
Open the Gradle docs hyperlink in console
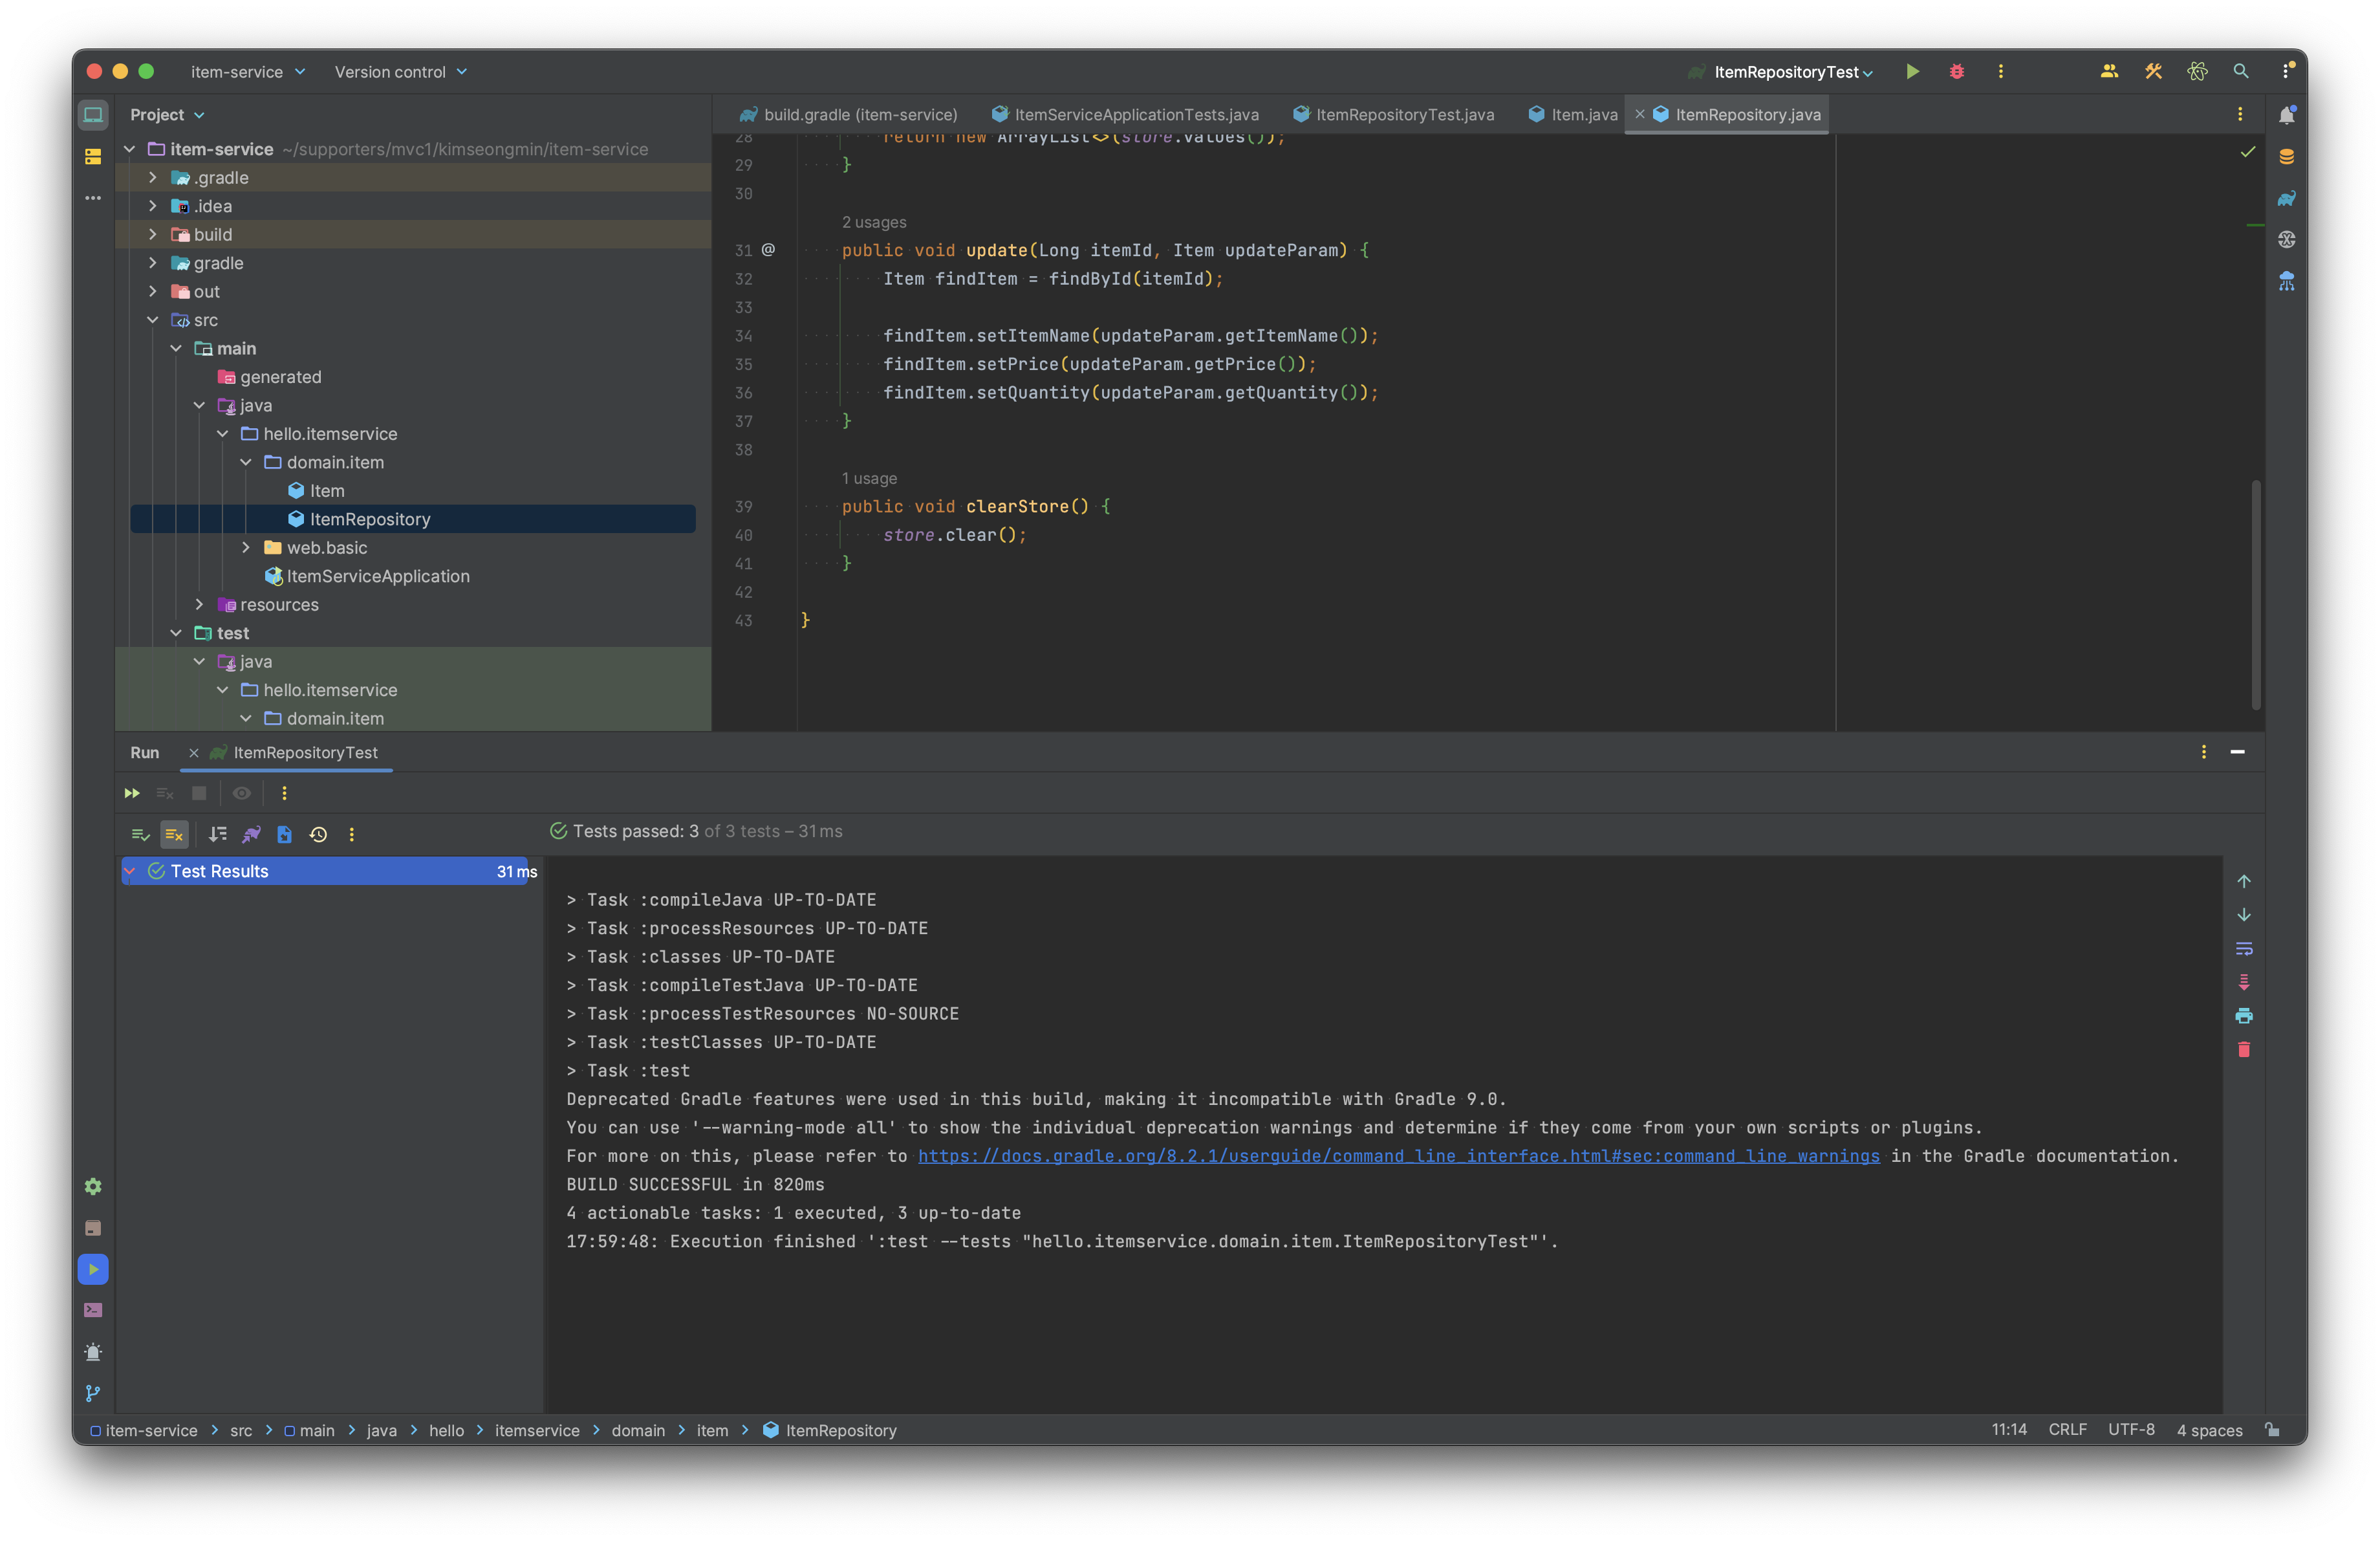(x=1398, y=1156)
